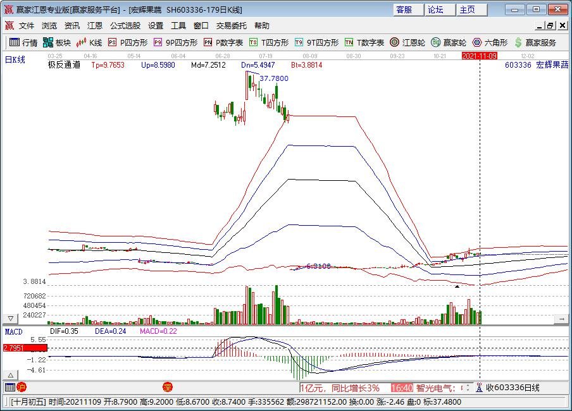Click the 收603336日线 status text
This screenshot has height=411, width=572.
coord(513,388)
